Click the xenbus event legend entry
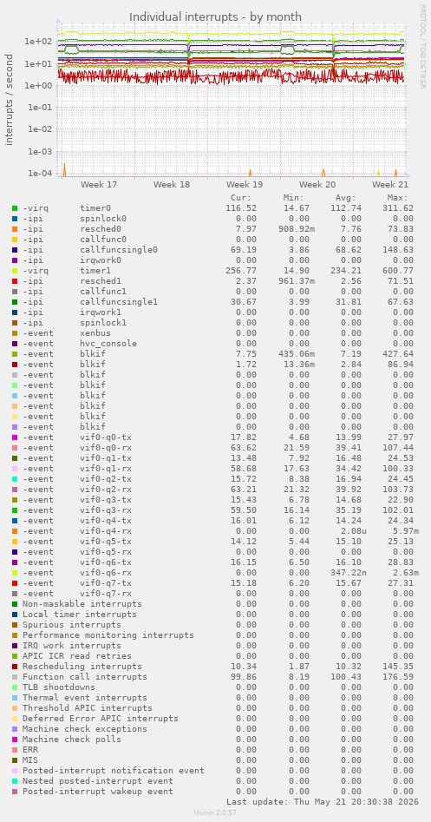 pos(95,333)
